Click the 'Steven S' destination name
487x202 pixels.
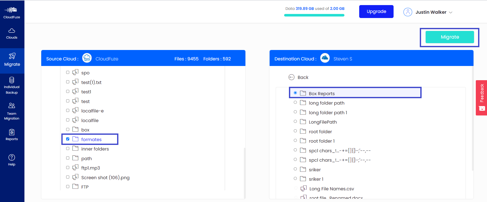[x=343, y=59]
